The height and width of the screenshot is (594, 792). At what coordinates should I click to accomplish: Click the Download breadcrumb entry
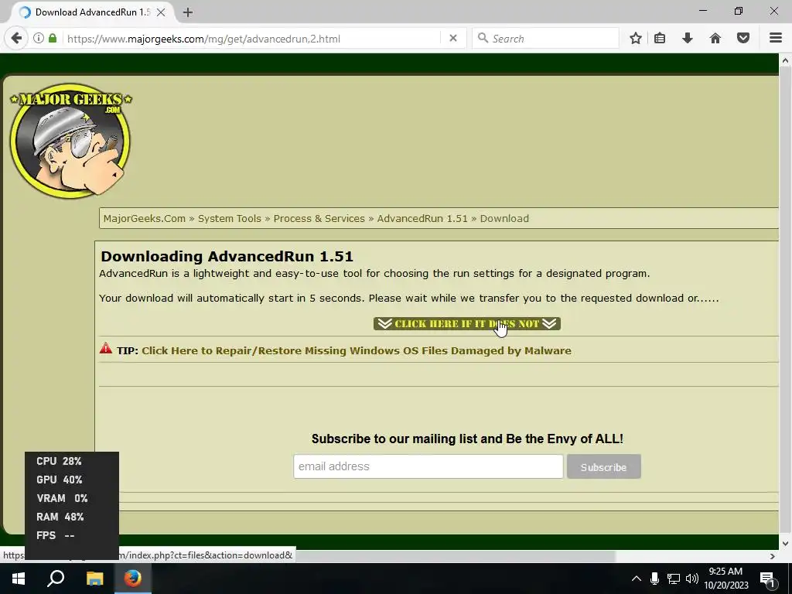click(504, 219)
